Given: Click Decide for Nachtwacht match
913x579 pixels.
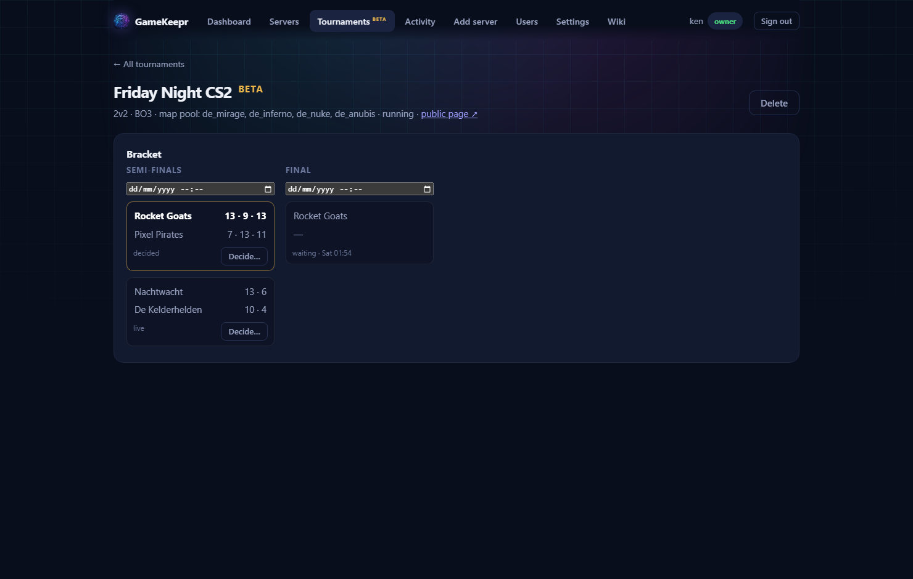Looking at the screenshot, I should pyautogui.click(x=244, y=331).
